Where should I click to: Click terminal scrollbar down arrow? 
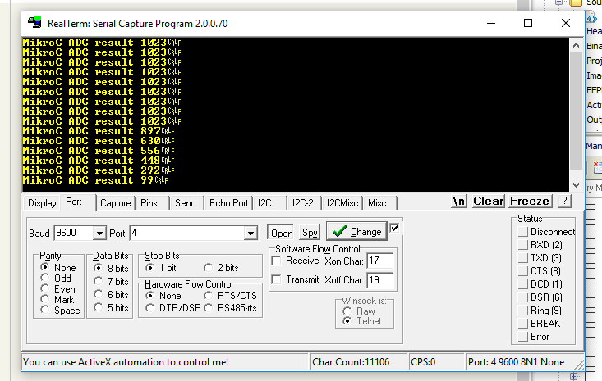tap(576, 185)
